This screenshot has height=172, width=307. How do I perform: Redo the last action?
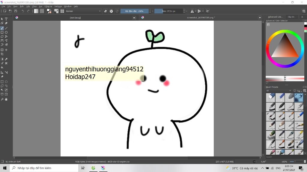coord(28,11)
